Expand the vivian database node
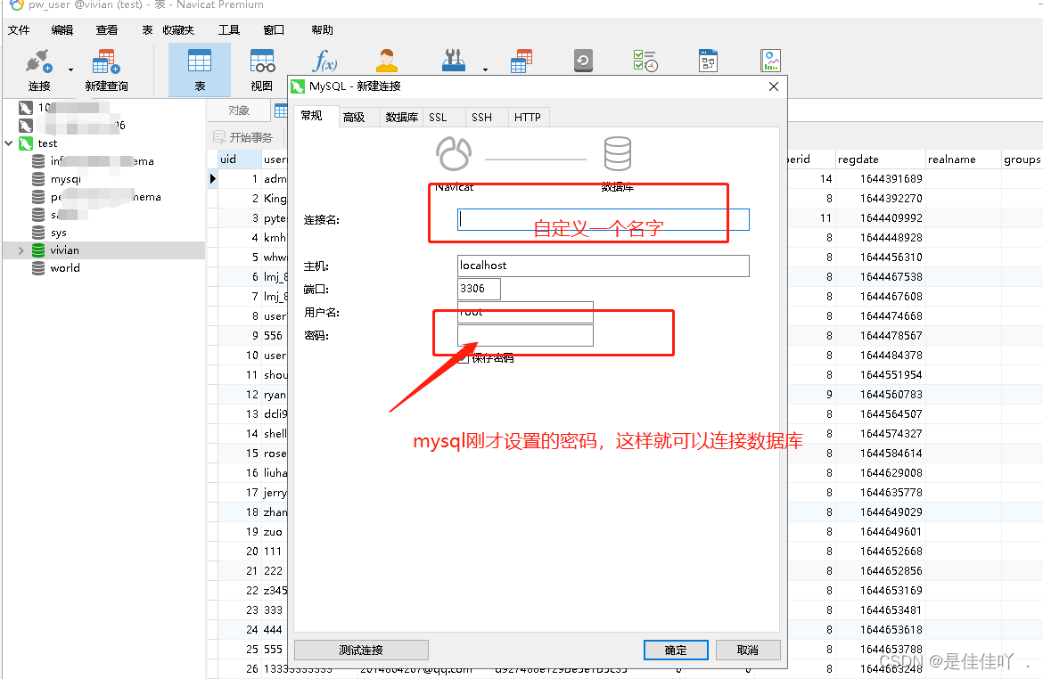The height and width of the screenshot is (679, 1043). [x=21, y=250]
